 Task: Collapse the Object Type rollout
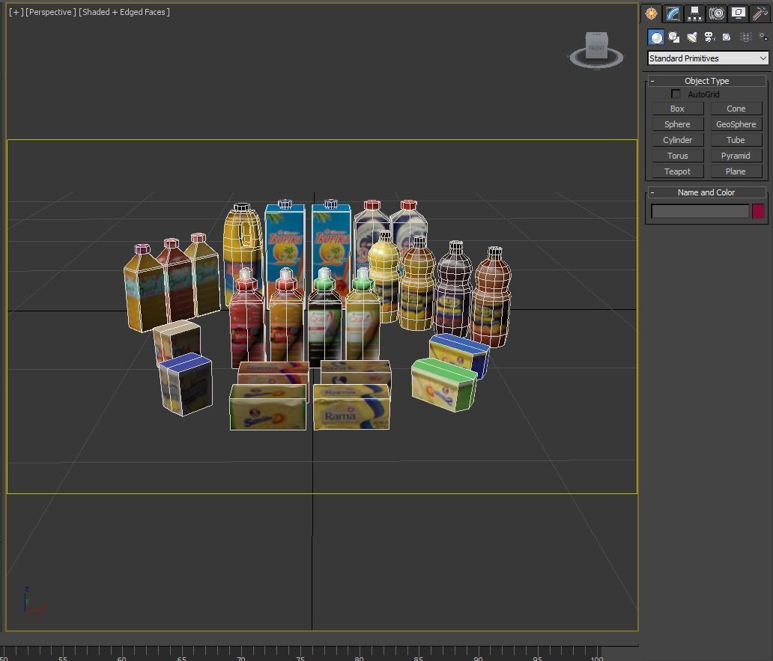706,81
